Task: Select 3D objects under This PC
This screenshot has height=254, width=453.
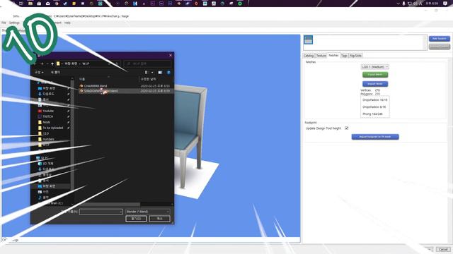Action: pos(48,164)
